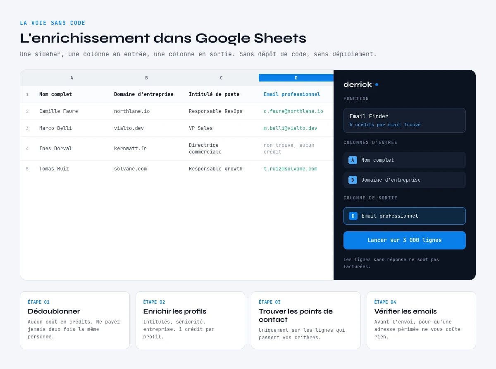Open the Email Finder function selector
This screenshot has width=496, height=369.
405,120
